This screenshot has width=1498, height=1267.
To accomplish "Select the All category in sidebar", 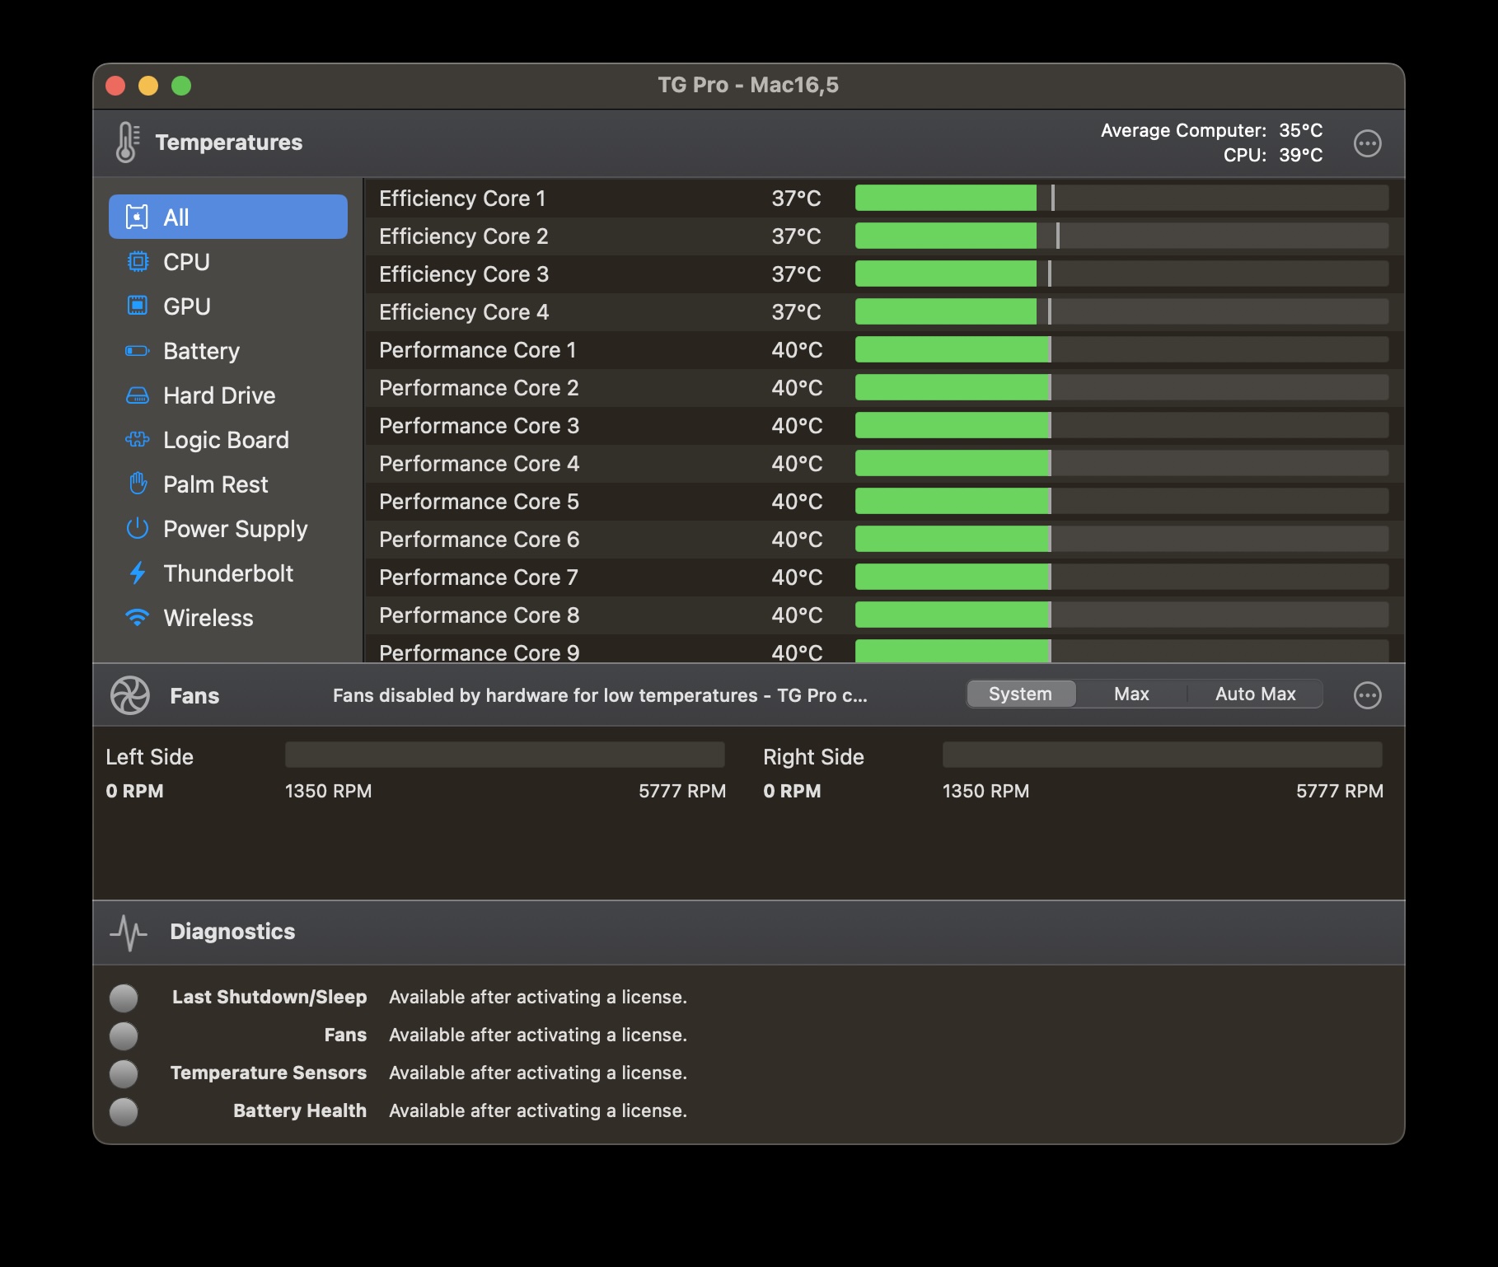I will [228, 217].
